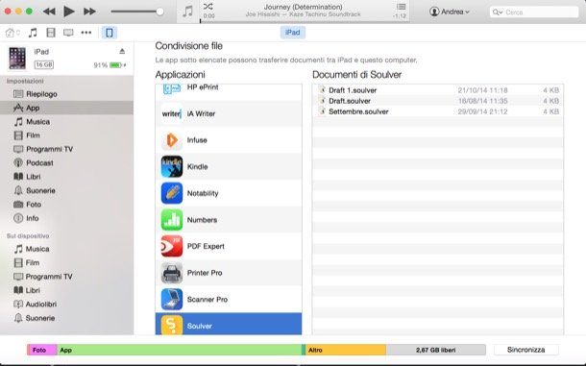Open Musica under Sul dispositivo

(x=66, y=249)
